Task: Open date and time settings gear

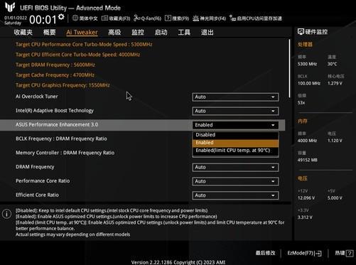Action: tap(61, 17)
